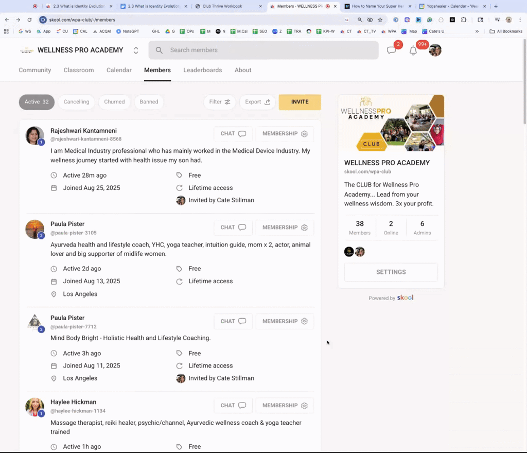This screenshot has width=527, height=453.
Task: Focus the Search members field
Action: pyautogui.click(x=263, y=50)
